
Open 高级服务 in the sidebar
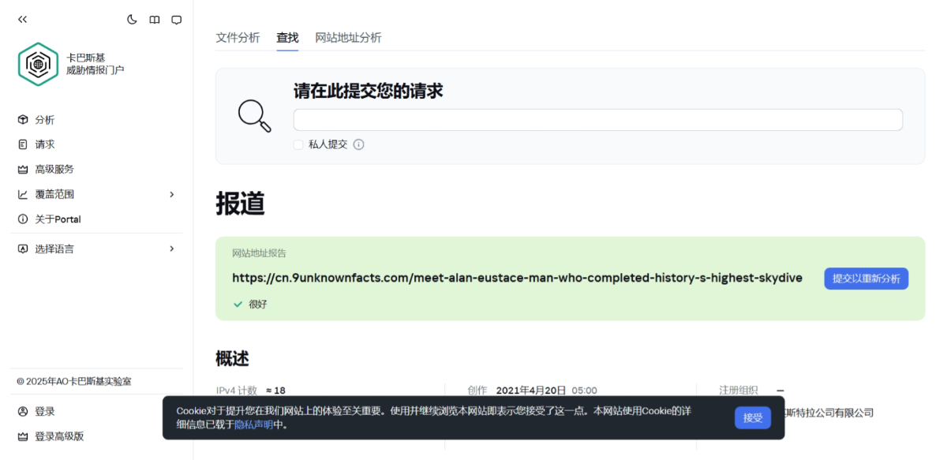click(x=54, y=169)
